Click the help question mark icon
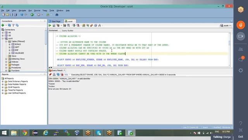 241,123
